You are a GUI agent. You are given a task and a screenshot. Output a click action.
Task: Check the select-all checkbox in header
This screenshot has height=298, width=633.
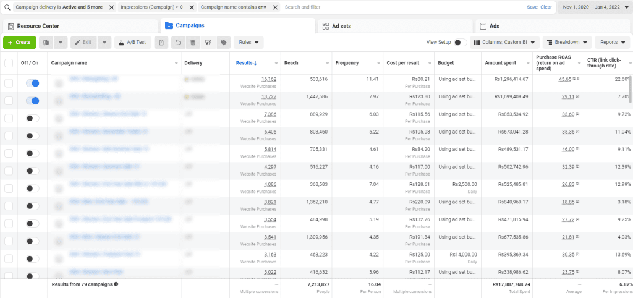click(9, 63)
